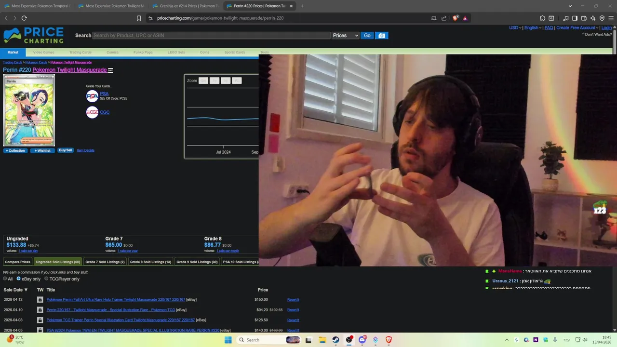Select the Grade 9 Sold Listings tab

coord(197,262)
